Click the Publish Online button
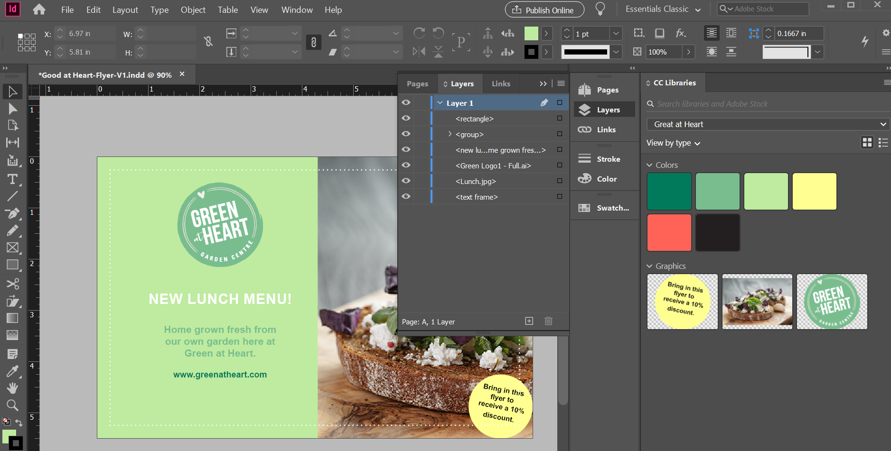This screenshot has width=891, height=451. (x=544, y=9)
